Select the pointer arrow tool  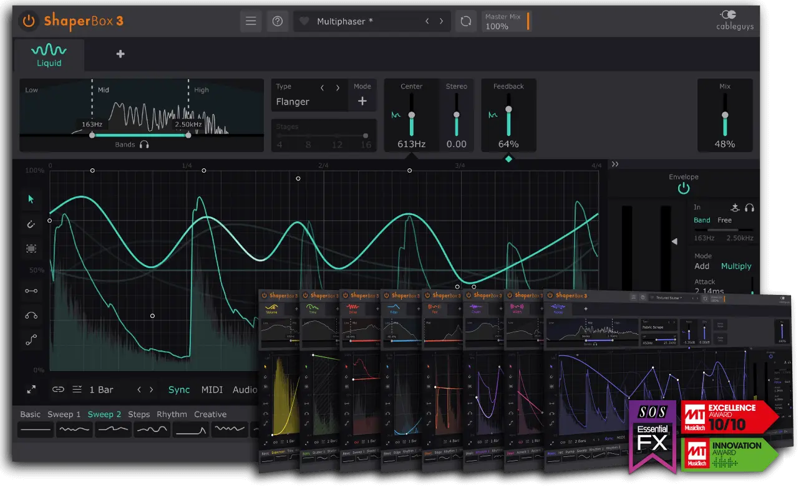pos(31,199)
